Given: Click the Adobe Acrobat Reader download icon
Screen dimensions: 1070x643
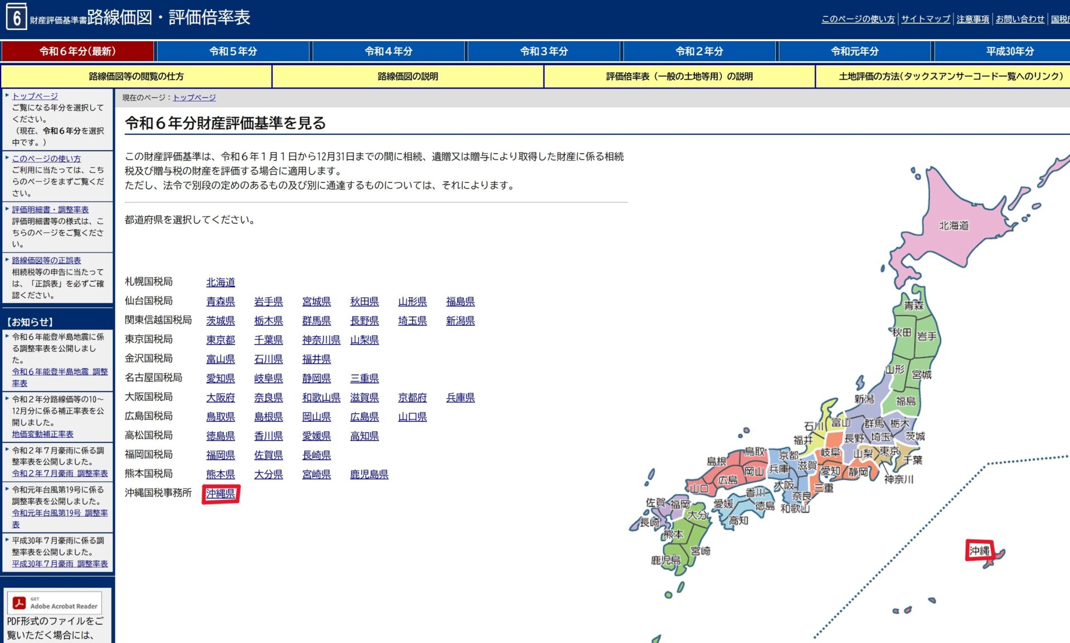Looking at the screenshot, I should pyautogui.click(x=55, y=603).
